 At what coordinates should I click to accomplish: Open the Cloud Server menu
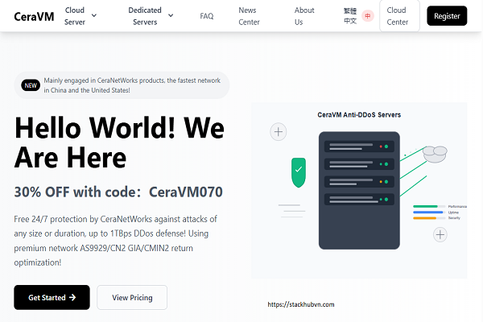click(75, 16)
